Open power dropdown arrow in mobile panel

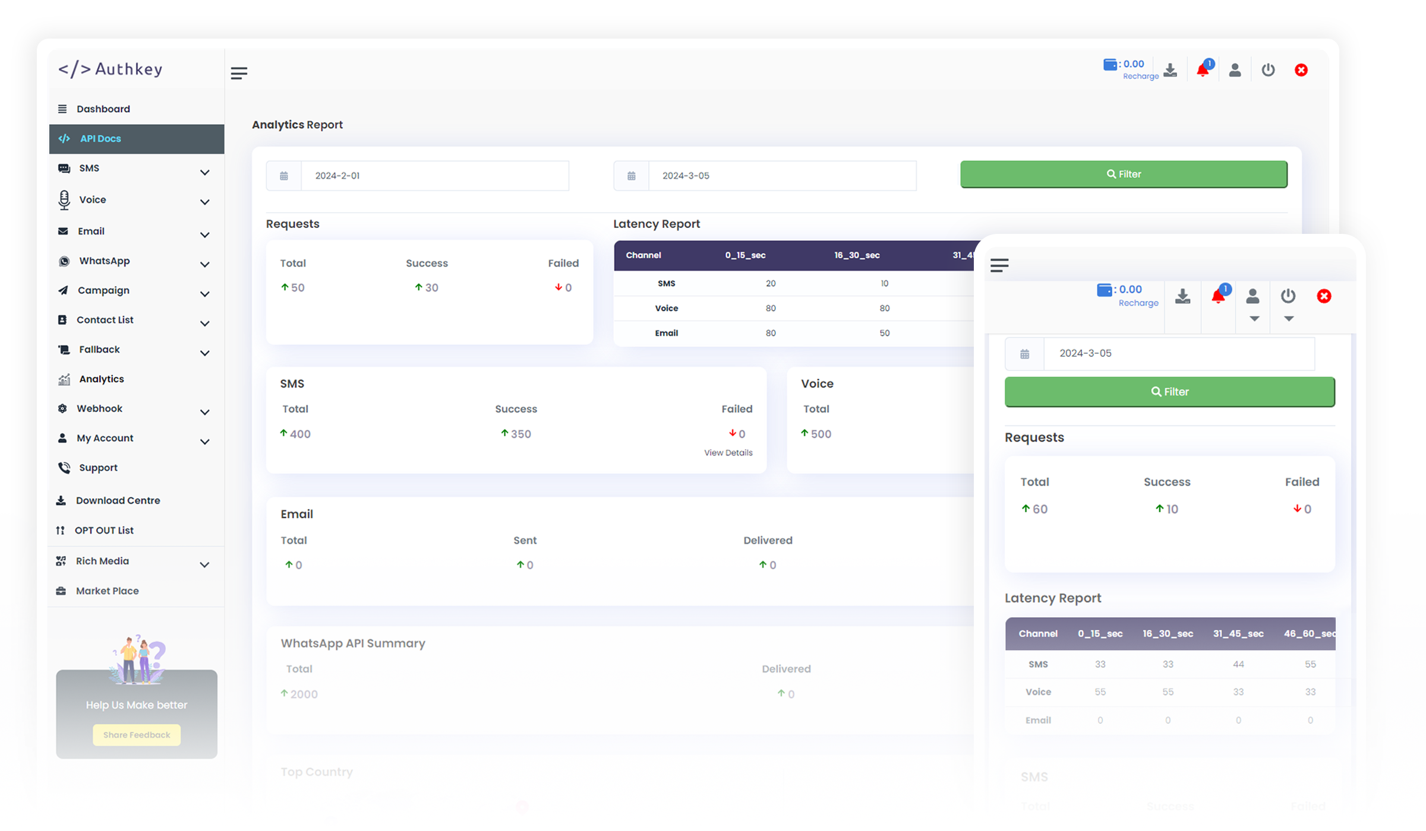tap(1289, 319)
